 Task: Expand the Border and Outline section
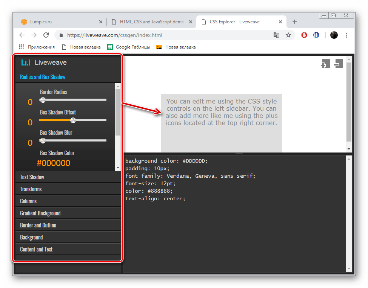[x=68, y=225]
